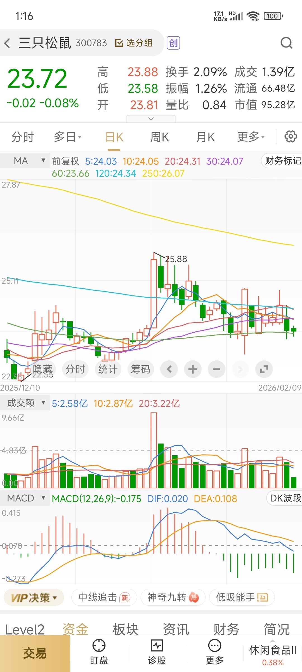Image resolution: width=302 pixels, height=672 pixels.
Task: Switch to 周K chart tab
Action: click(159, 137)
